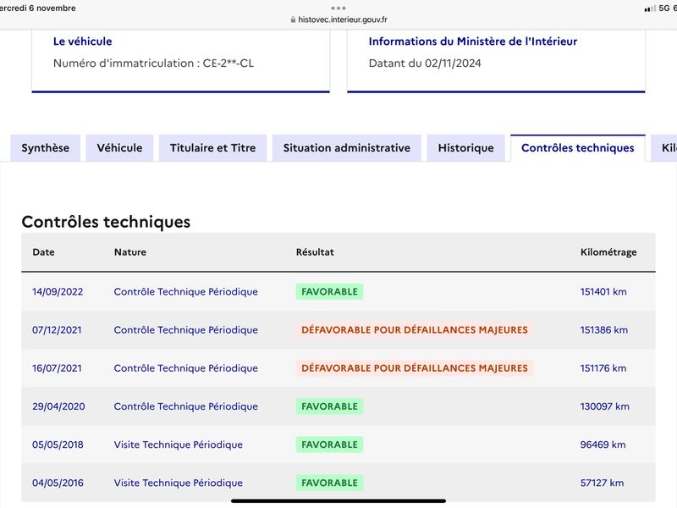Click the Résultat column header
This screenshot has height=508, width=677.
(315, 251)
